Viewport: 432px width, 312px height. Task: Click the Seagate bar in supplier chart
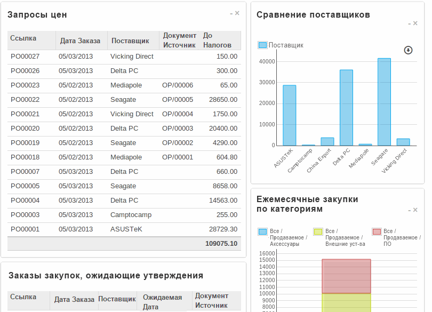tap(384, 102)
